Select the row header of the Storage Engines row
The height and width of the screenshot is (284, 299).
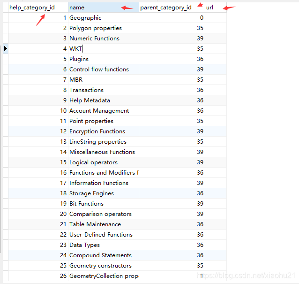pos(5,193)
